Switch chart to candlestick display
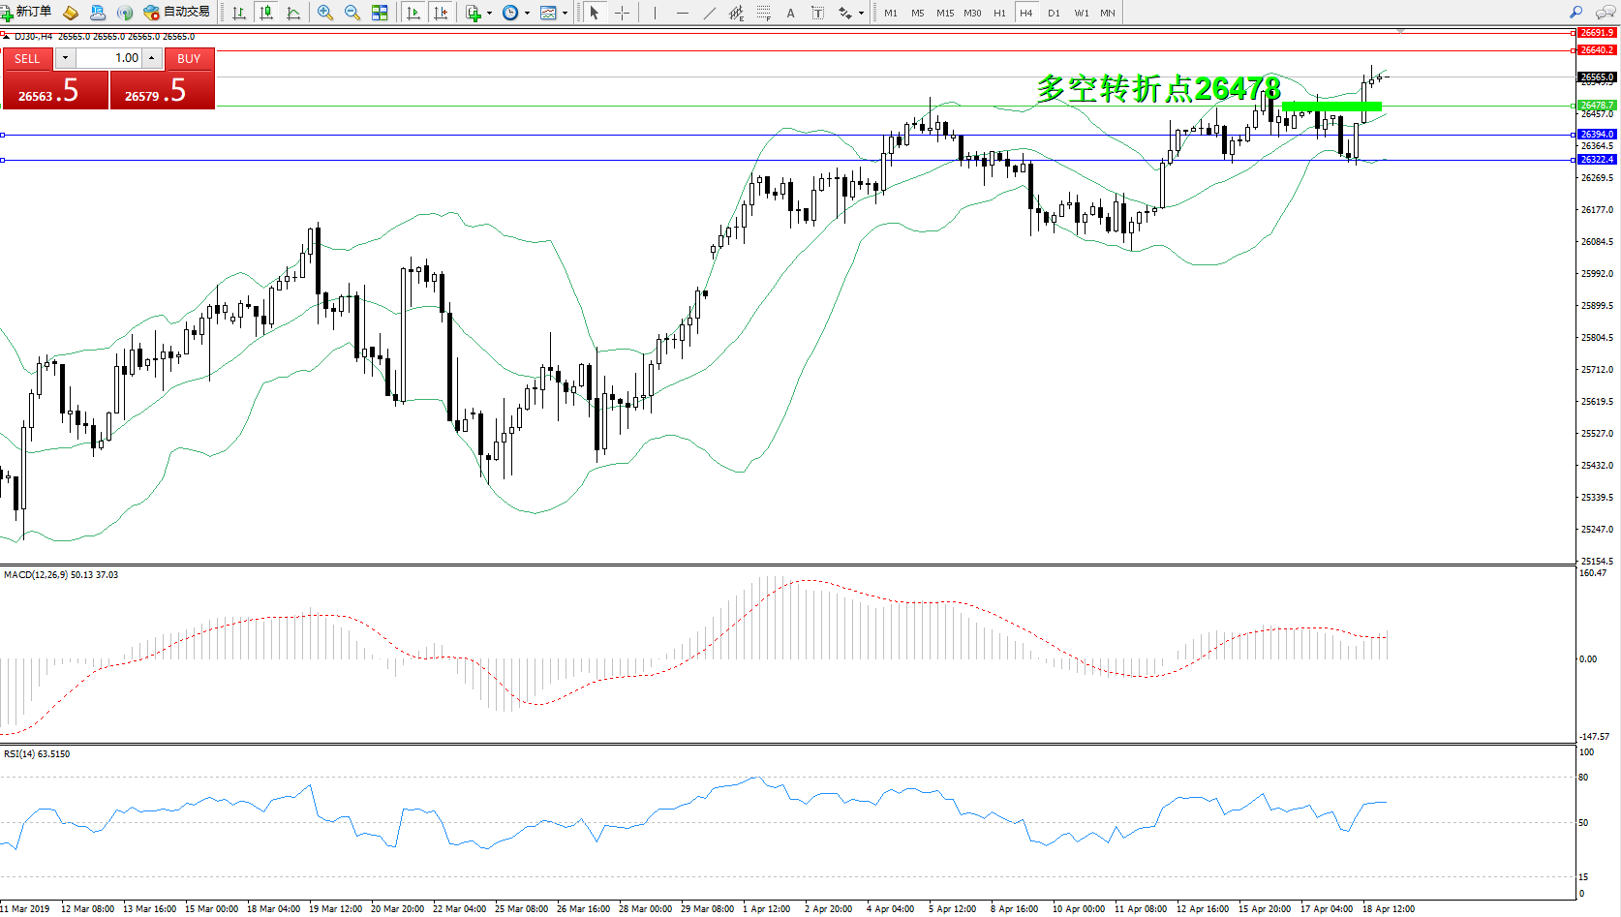Viewport: 1621px width, 917px height. pos(266,13)
